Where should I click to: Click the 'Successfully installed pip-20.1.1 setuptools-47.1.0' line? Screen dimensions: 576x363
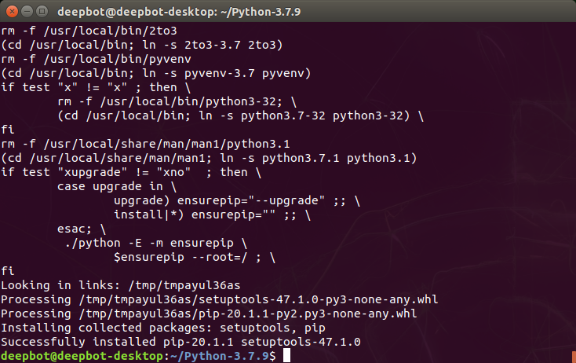(x=180, y=342)
